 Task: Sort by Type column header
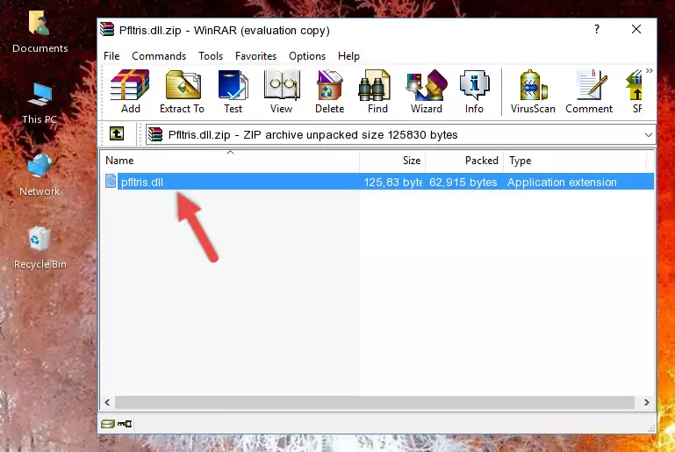(575, 161)
